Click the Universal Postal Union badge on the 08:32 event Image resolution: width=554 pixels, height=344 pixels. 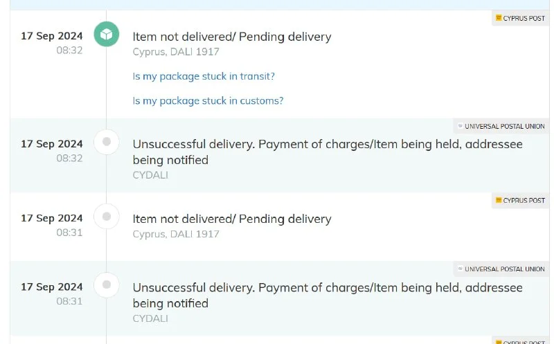(x=500, y=127)
